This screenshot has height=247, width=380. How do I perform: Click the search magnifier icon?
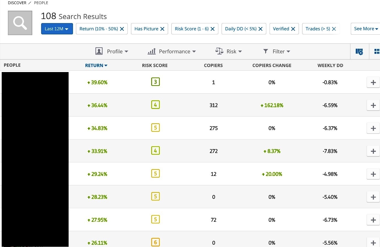(20, 23)
